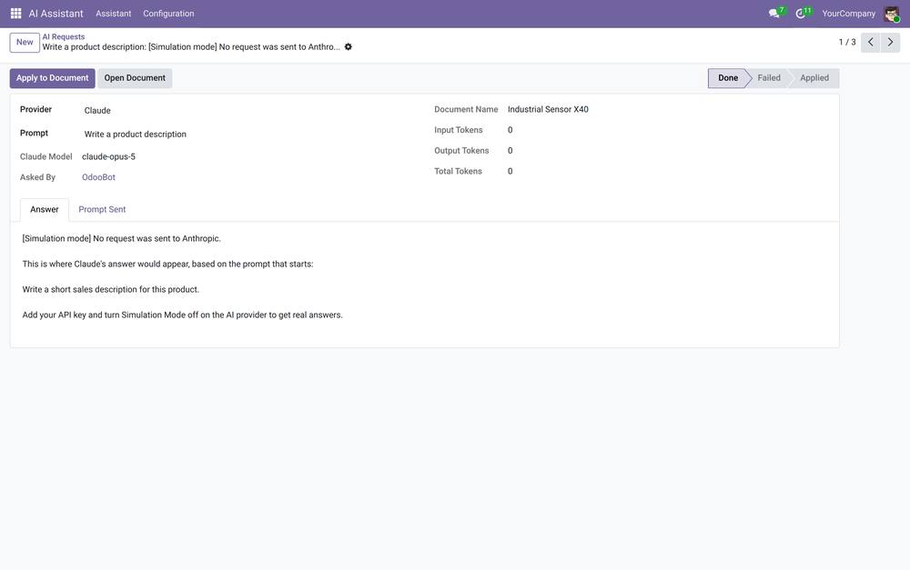Click the answer line '[Simulation mode] No request was sent to Anthropic.'

(121, 238)
